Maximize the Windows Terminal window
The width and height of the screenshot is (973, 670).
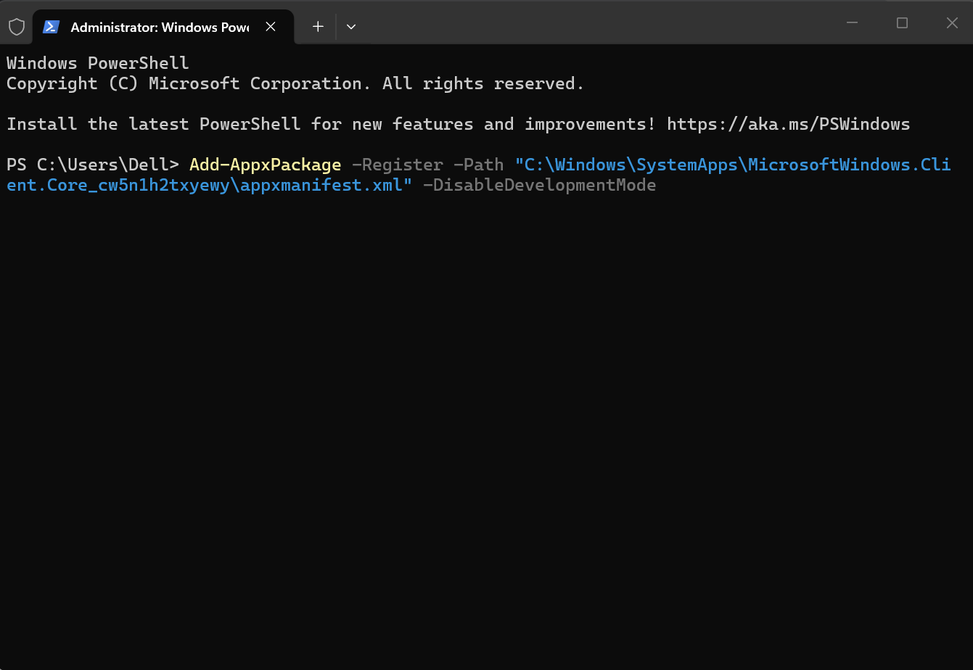click(x=902, y=23)
